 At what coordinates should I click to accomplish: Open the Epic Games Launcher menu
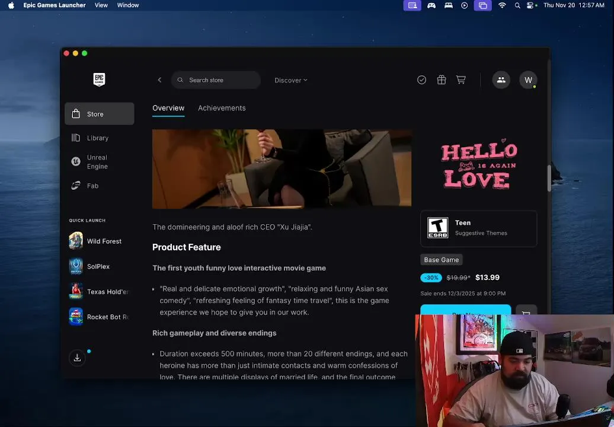click(x=55, y=5)
